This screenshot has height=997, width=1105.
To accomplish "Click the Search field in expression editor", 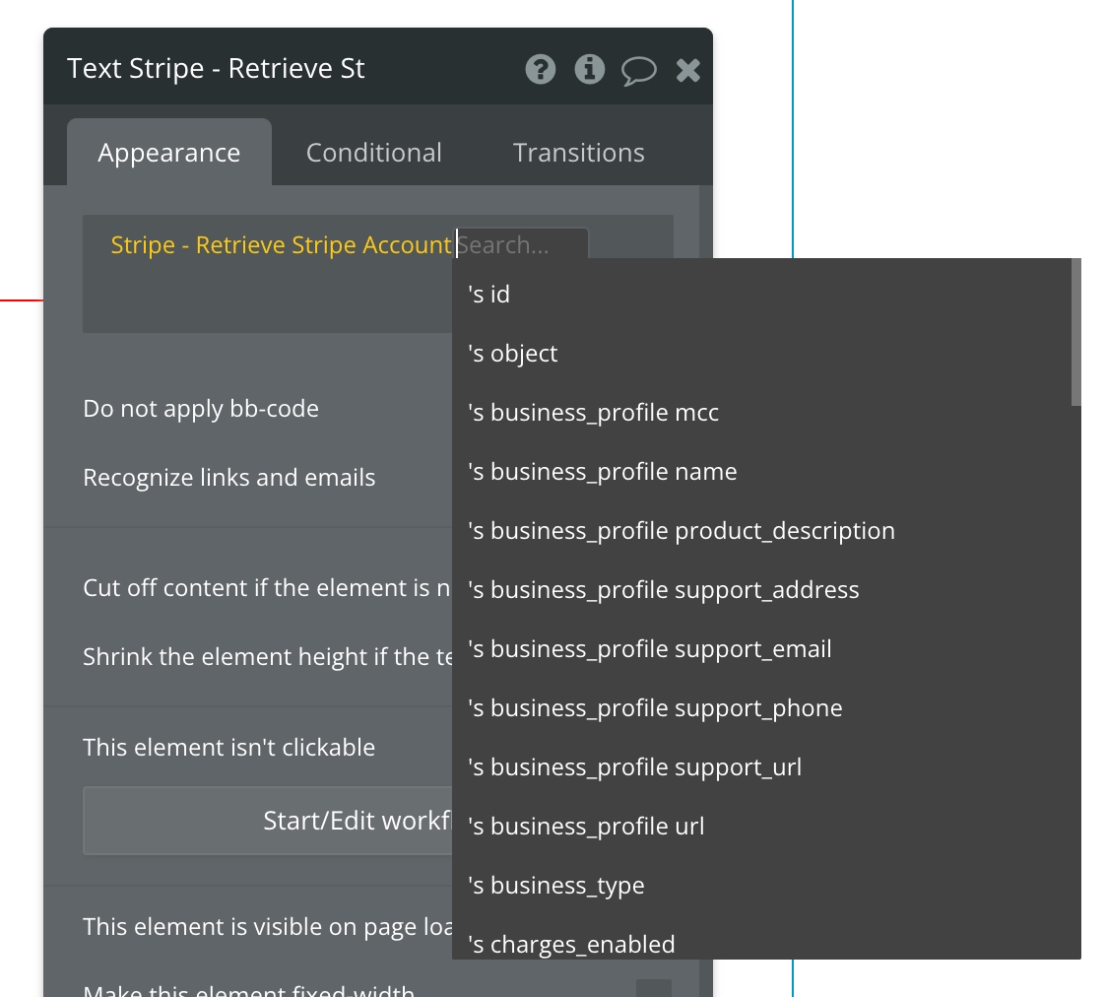I will point(522,245).
